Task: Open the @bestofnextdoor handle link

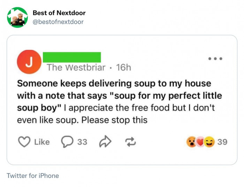Action: 58,22
